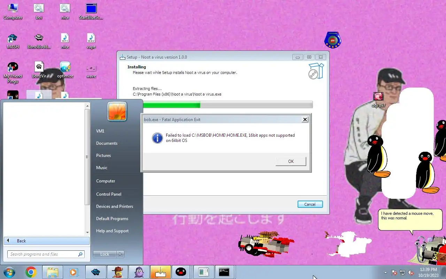Switch to the command prompt taskbar item
446x279 pixels.
click(224, 272)
